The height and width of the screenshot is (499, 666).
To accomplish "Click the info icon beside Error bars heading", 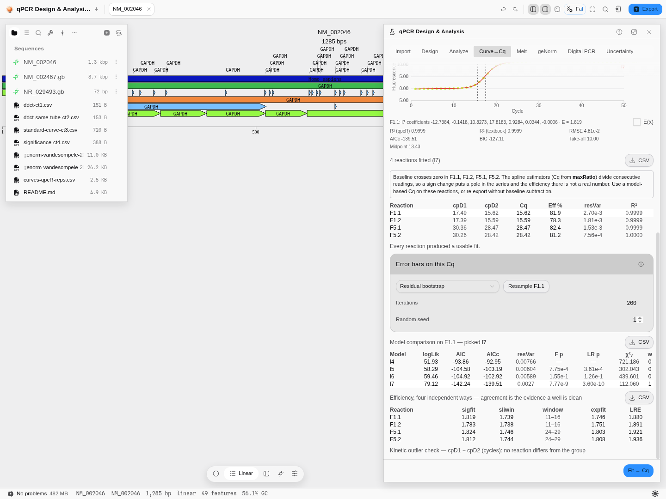I will 641,264.
